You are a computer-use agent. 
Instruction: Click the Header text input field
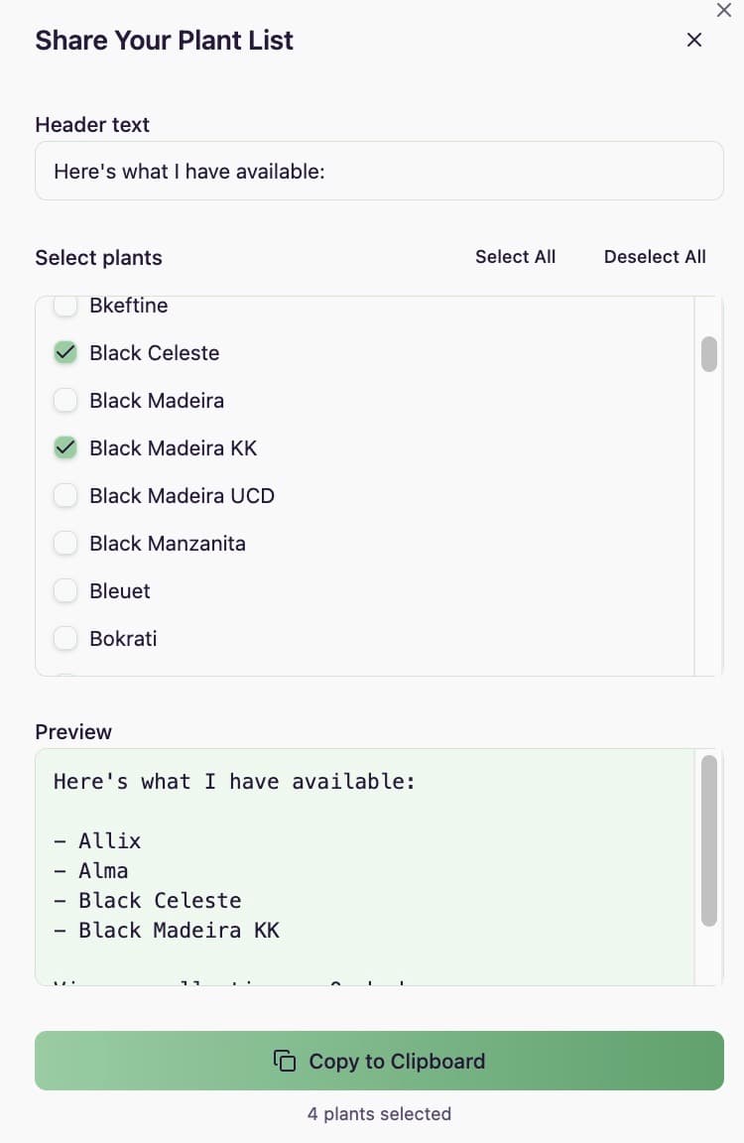[379, 171]
